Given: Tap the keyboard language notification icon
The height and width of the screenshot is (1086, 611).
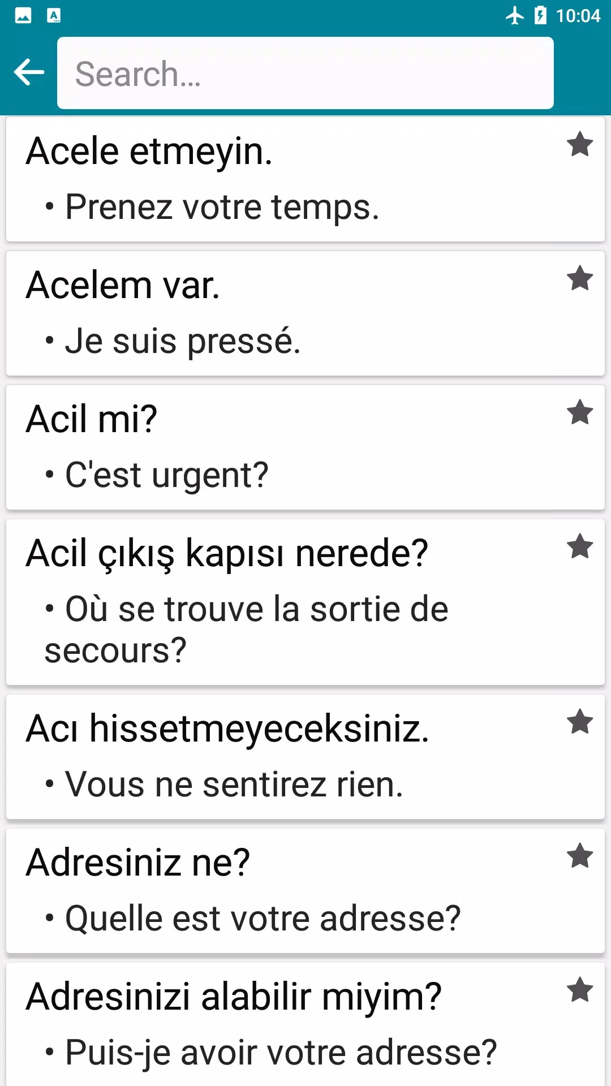Looking at the screenshot, I should point(54,16).
